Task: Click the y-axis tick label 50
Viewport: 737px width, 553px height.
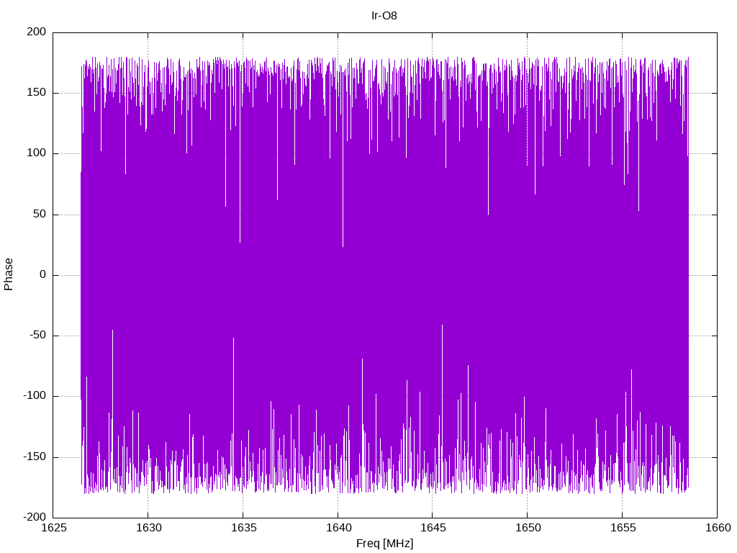Action: 40,214
